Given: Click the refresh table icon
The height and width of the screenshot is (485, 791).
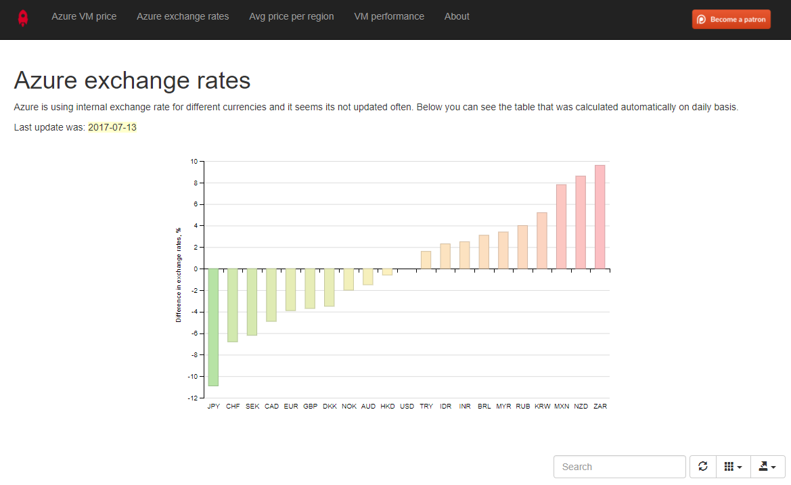Looking at the screenshot, I should (703, 467).
